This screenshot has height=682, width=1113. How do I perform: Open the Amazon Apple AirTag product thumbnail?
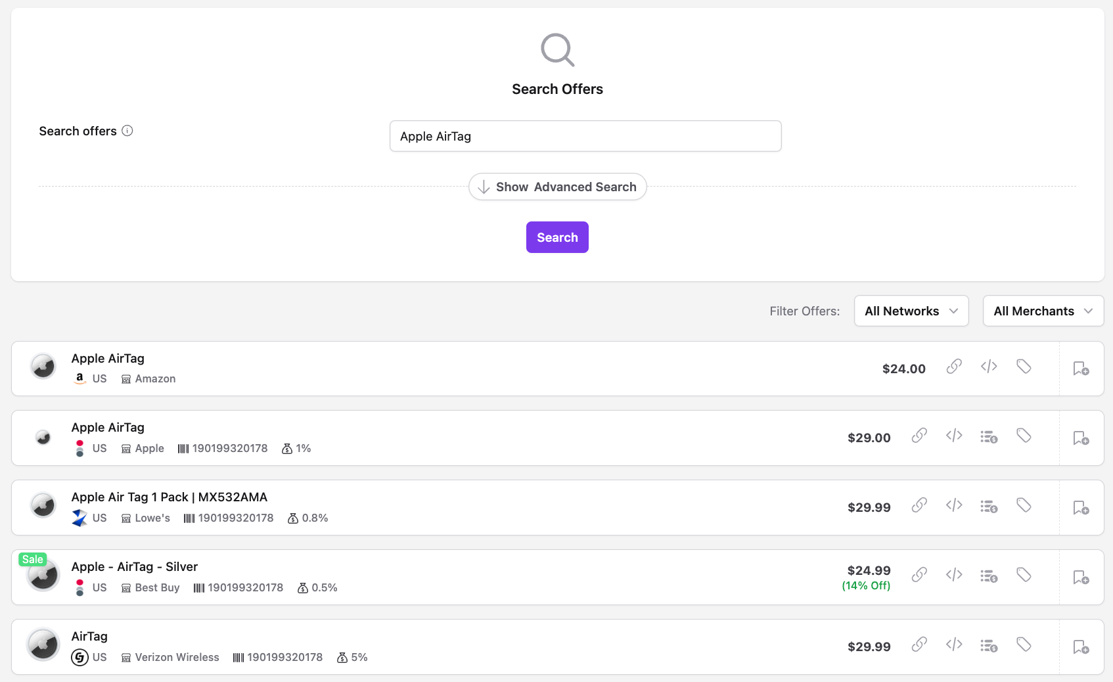coord(43,367)
